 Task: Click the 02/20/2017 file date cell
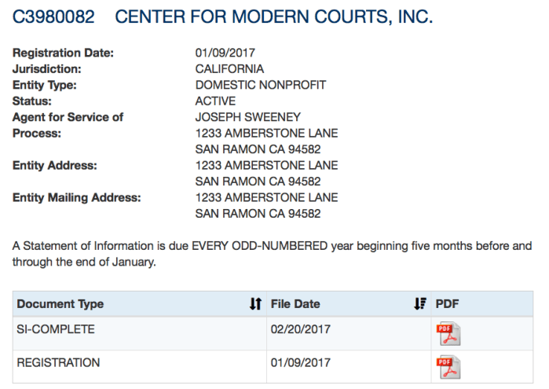pyautogui.click(x=301, y=329)
